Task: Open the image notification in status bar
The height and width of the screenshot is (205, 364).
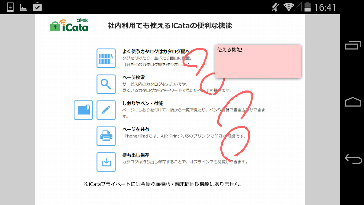Action: (x=24, y=7)
